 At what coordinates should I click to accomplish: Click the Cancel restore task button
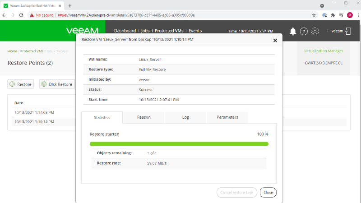[236, 193]
